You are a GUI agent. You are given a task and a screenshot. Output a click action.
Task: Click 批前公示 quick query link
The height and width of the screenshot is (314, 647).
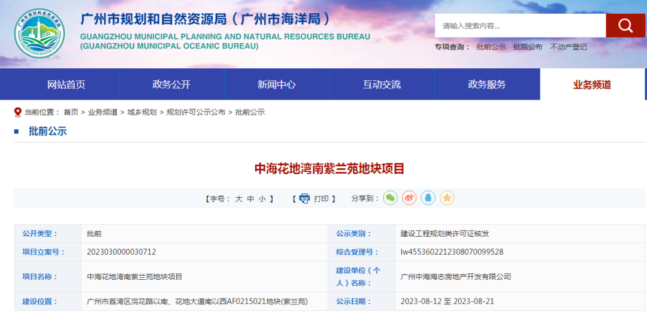pos(491,47)
